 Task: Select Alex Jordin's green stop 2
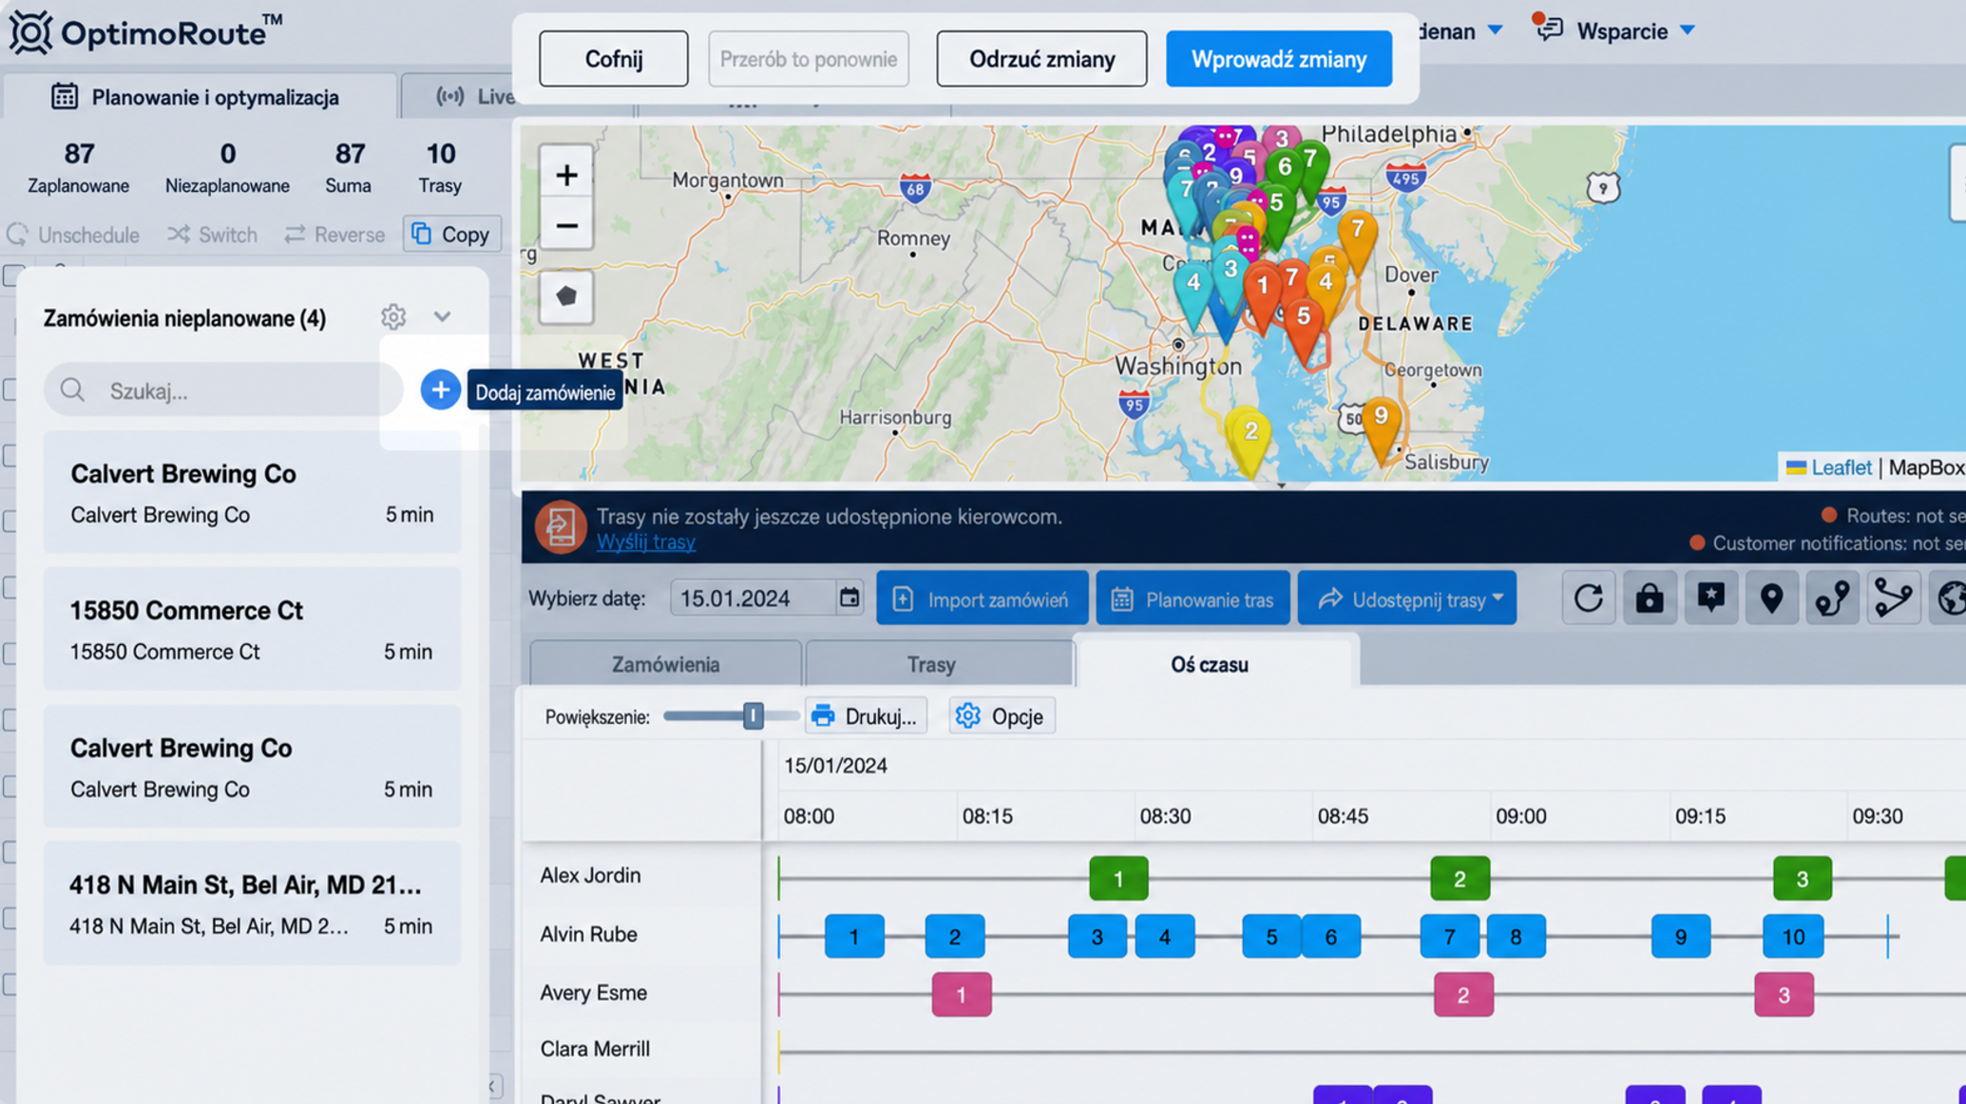coord(1460,879)
